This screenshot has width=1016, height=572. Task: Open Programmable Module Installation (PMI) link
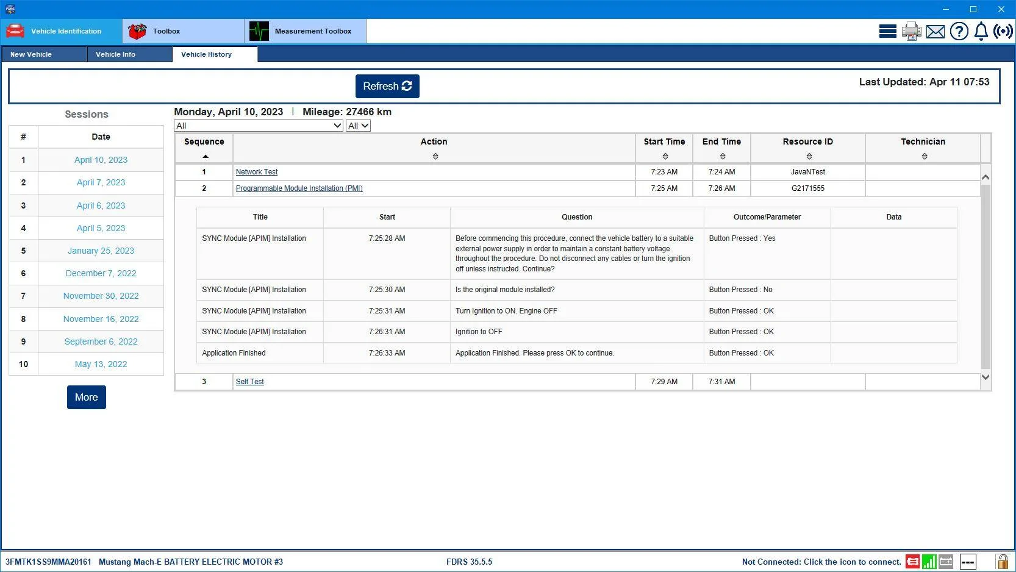[x=299, y=188]
